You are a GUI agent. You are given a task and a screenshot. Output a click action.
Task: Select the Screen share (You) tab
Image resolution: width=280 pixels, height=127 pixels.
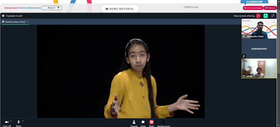15,22
